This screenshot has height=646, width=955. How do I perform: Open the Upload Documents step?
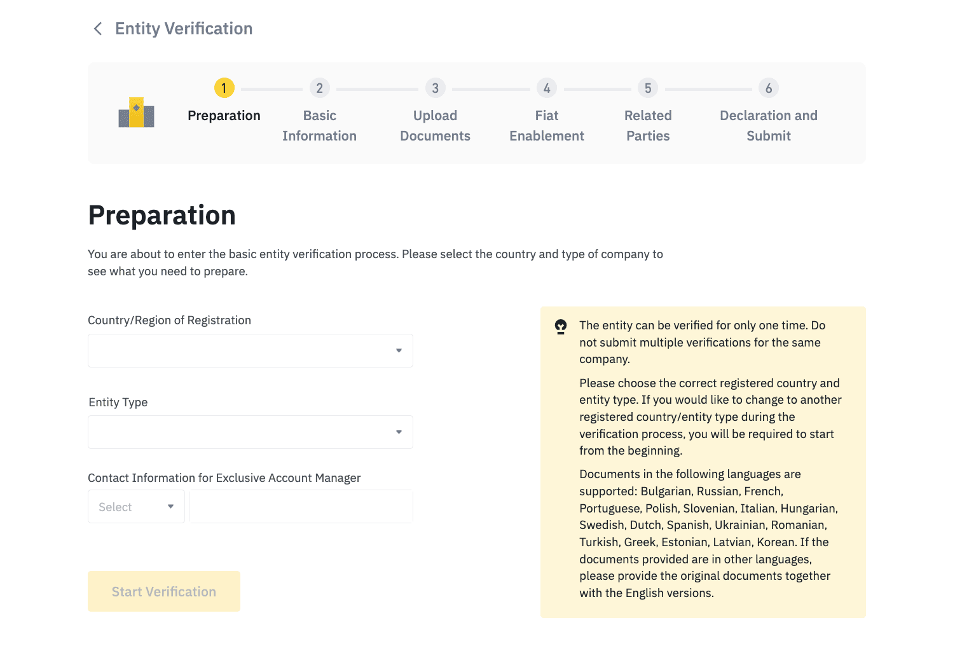[x=435, y=126]
